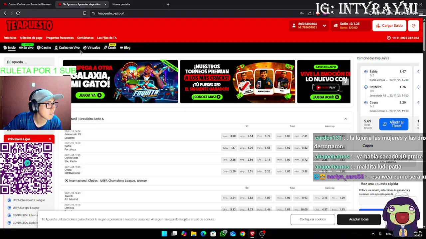Select Ceara win odds 2.20 in match row
Screen dimensions: 426x239
[x=229, y=172]
